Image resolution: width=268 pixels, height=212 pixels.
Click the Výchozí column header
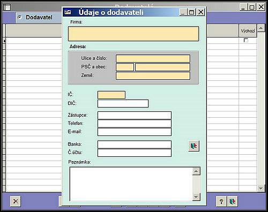tap(248, 31)
